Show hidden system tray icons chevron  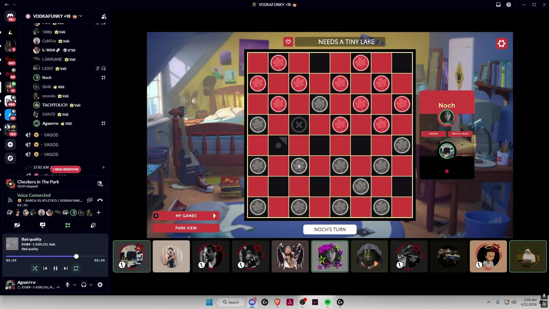tap(488, 302)
